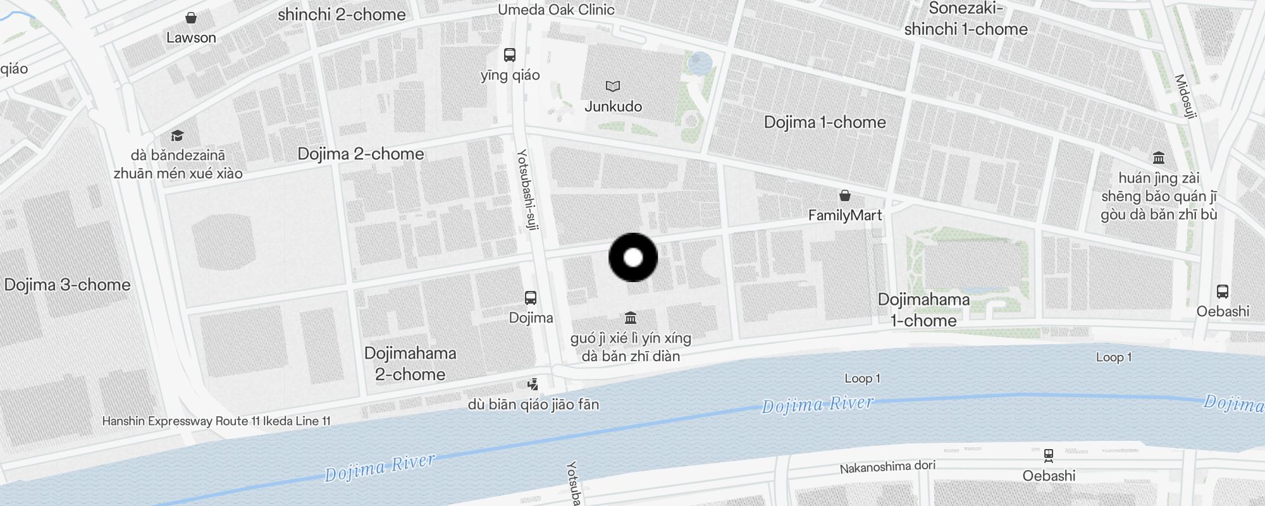
Task: Click the black location marker pin
Action: pyautogui.click(x=633, y=257)
